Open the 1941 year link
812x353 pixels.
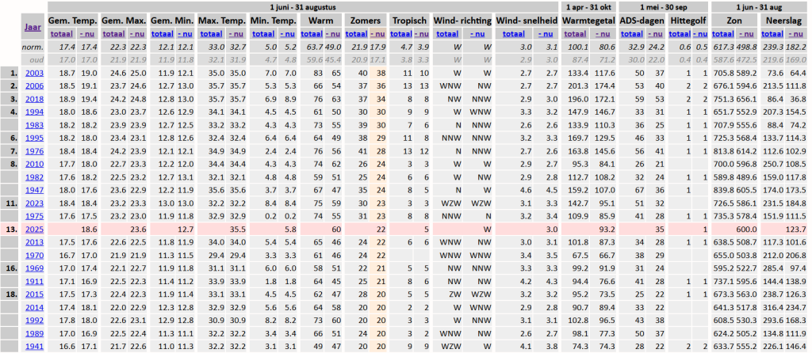coord(35,347)
